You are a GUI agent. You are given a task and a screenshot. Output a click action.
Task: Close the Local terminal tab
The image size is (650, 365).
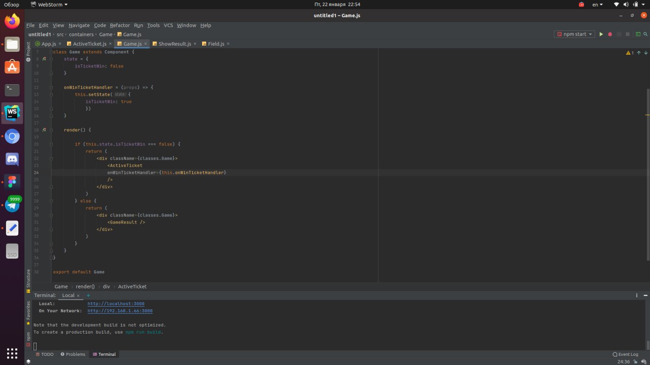78,296
